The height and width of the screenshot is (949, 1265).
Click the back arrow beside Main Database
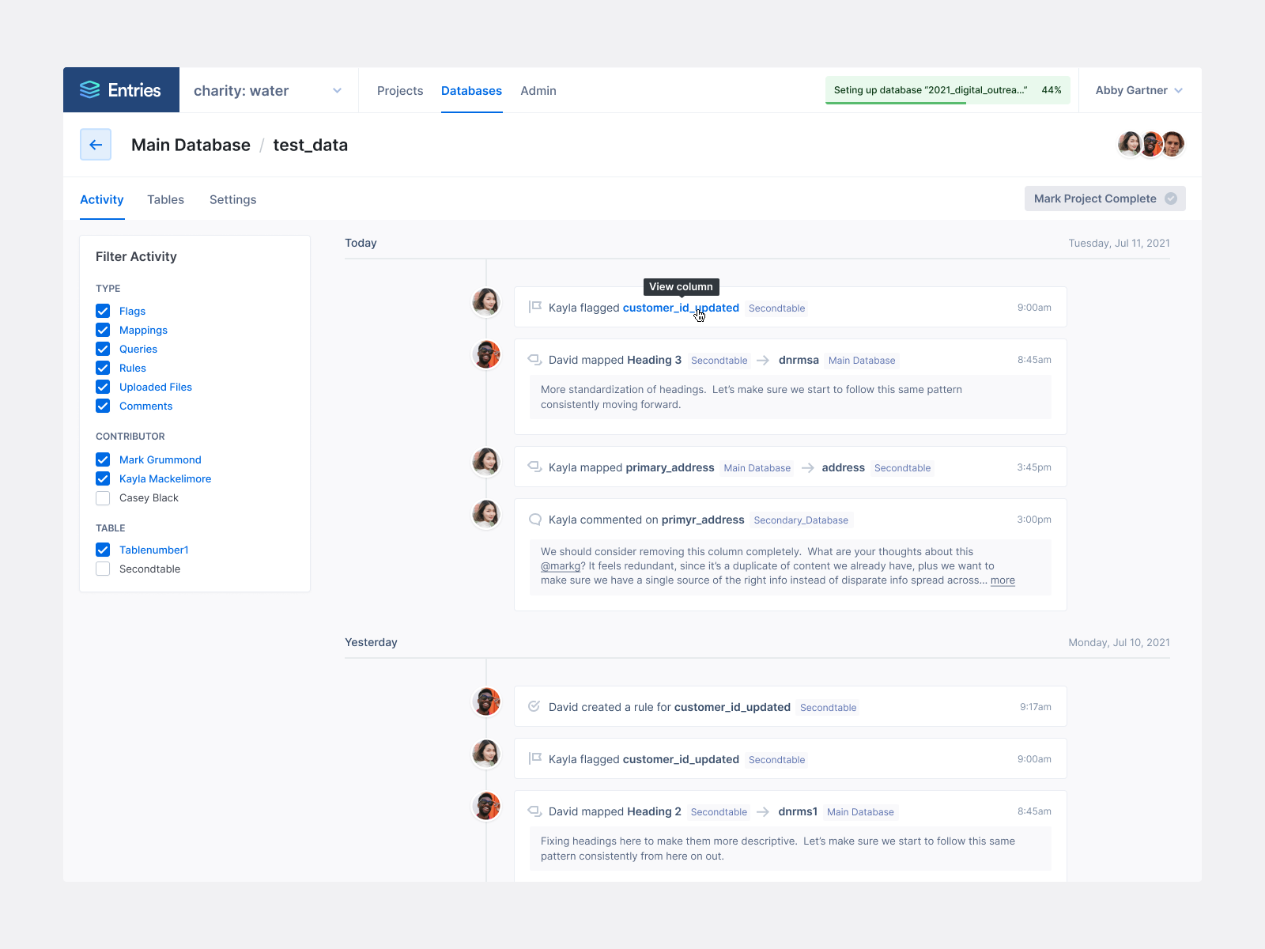point(96,144)
